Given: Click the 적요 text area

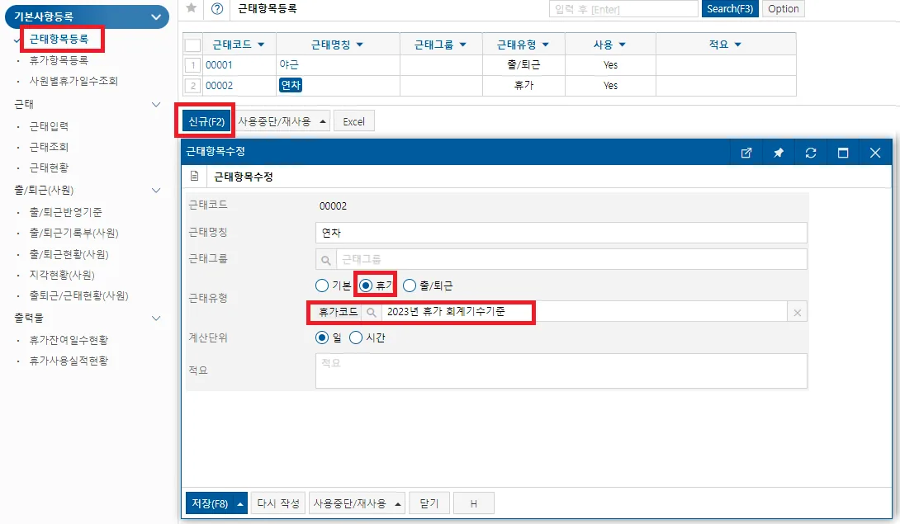Looking at the screenshot, I should point(561,371).
